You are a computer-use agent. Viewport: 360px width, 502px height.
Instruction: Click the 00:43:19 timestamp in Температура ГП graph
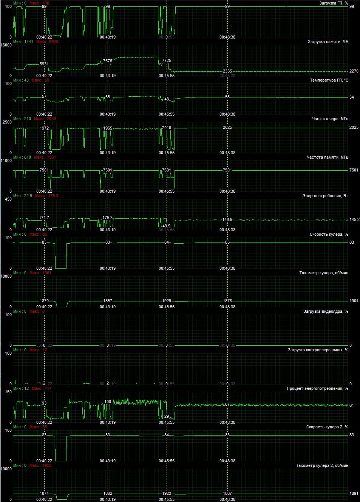pyautogui.click(x=108, y=114)
